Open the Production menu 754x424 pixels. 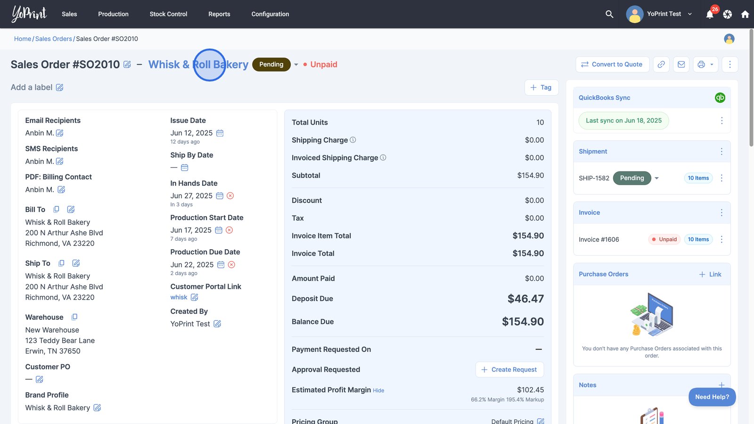pyautogui.click(x=113, y=14)
